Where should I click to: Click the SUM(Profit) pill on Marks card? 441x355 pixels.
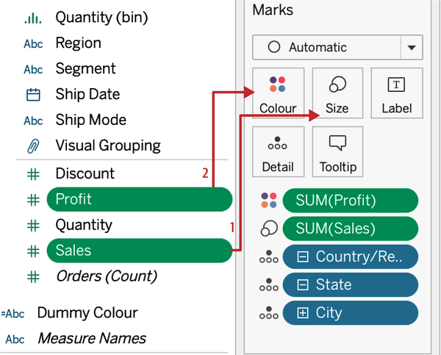coord(351,200)
